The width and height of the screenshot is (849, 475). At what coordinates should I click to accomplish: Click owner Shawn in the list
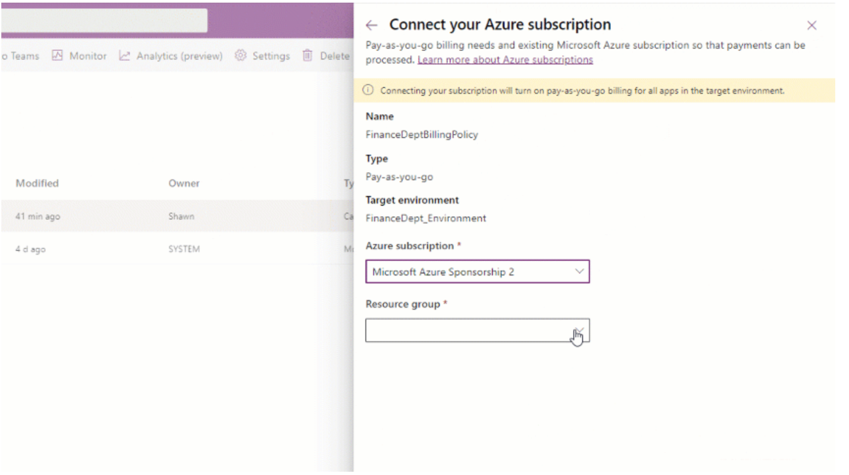181,217
